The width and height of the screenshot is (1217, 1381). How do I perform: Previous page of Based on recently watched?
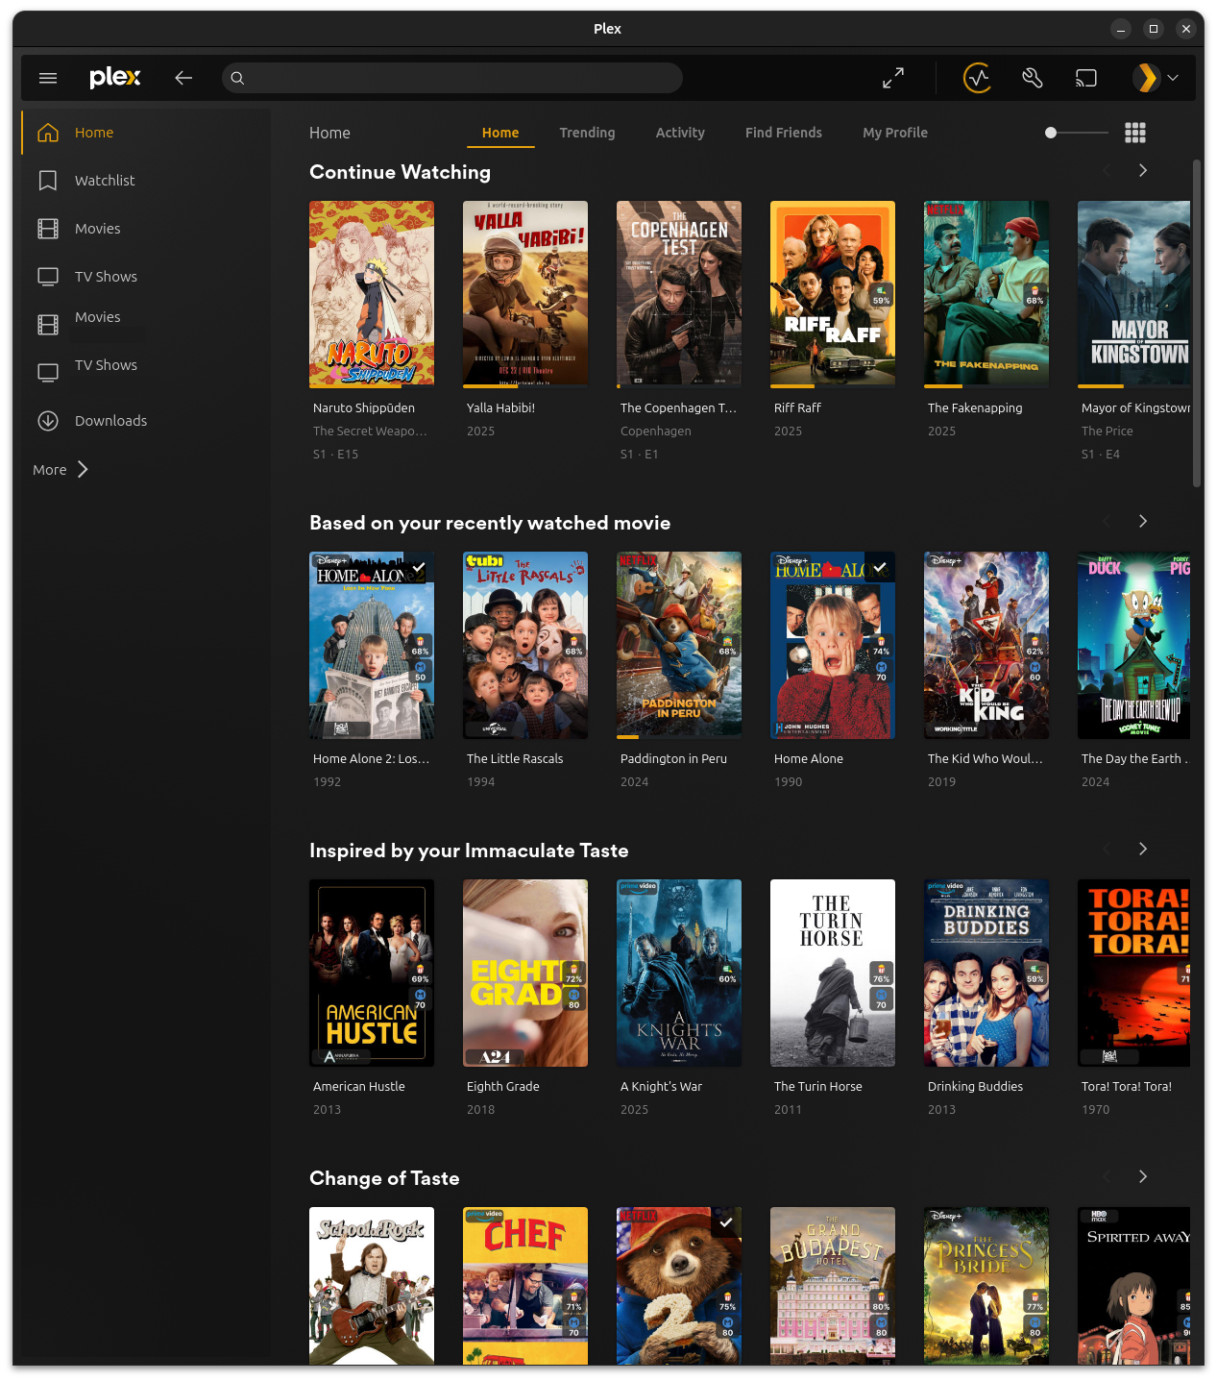click(1107, 521)
